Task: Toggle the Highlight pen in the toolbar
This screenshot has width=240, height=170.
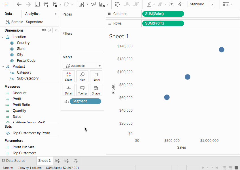Action: tap(149, 4)
